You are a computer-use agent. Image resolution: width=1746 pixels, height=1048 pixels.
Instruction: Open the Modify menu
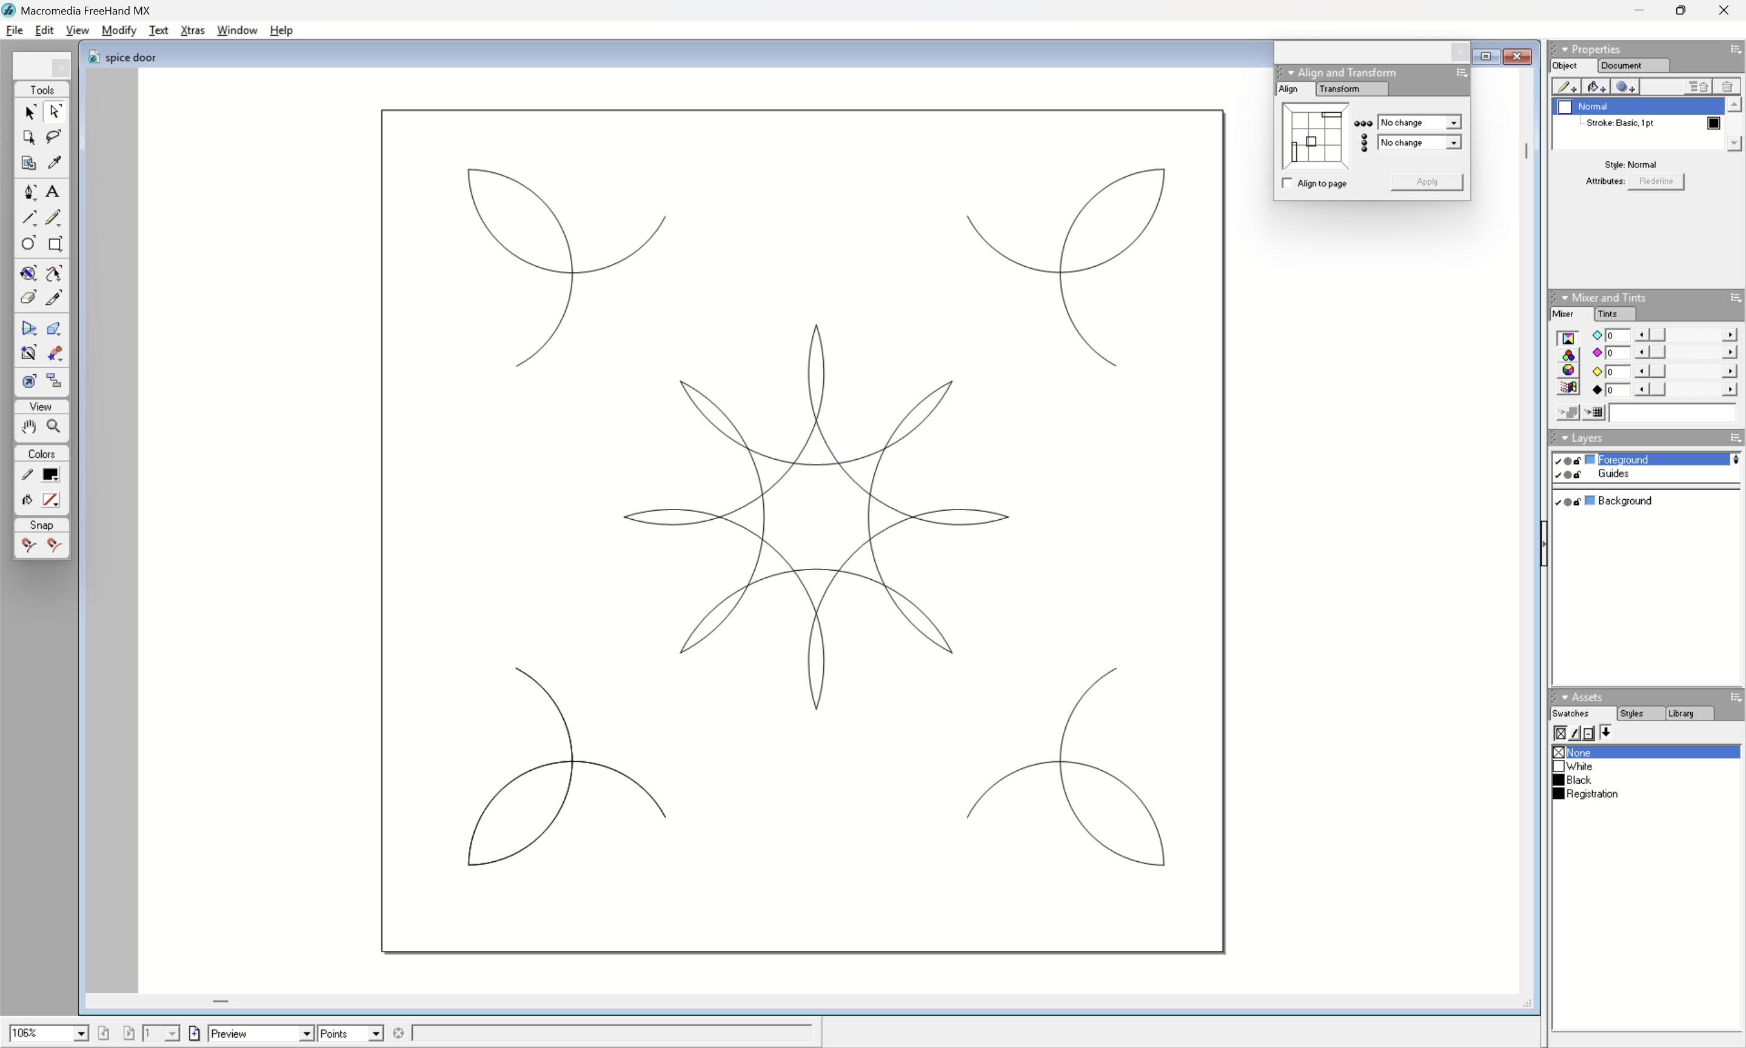(x=119, y=30)
